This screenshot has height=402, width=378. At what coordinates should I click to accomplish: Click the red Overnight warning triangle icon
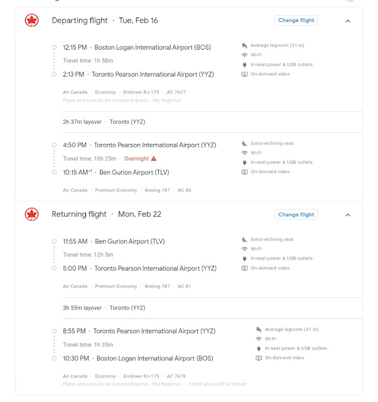[153, 158]
